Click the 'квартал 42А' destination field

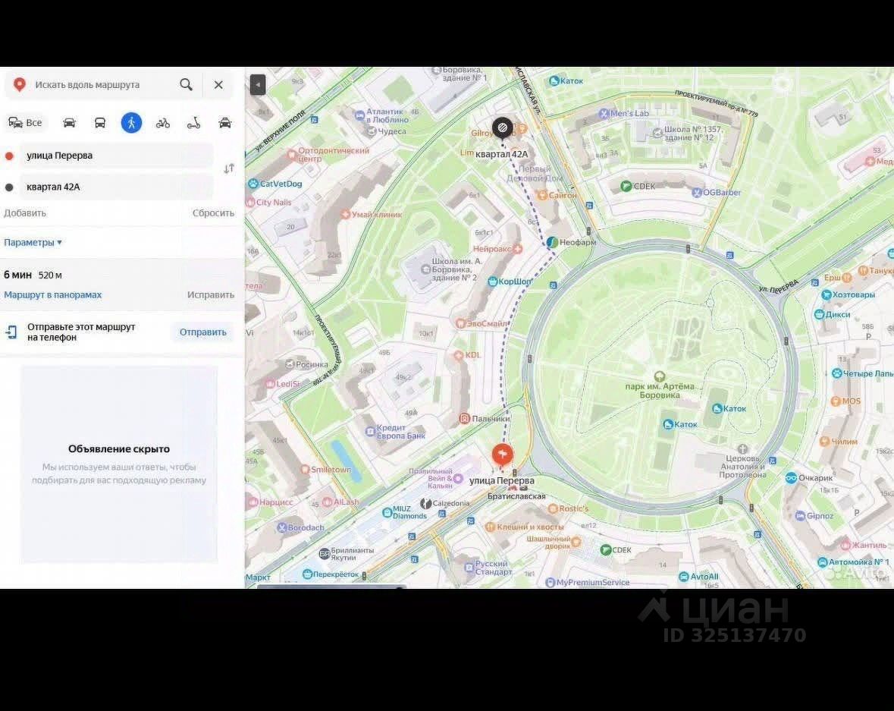click(x=114, y=187)
